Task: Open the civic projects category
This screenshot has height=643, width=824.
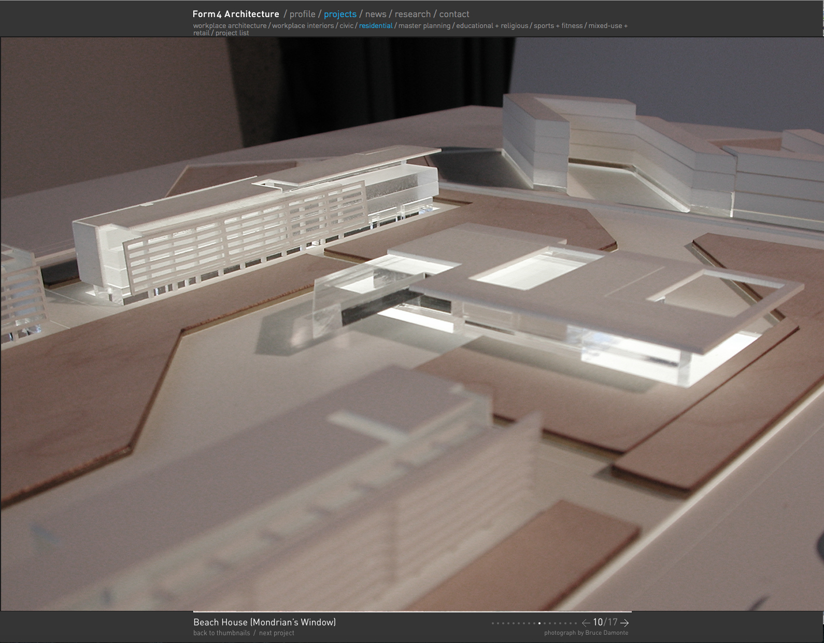Action: (x=346, y=25)
